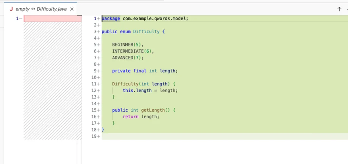Click line number 15 in the right gutter
The width and height of the screenshot is (348, 164).
click(94, 110)
